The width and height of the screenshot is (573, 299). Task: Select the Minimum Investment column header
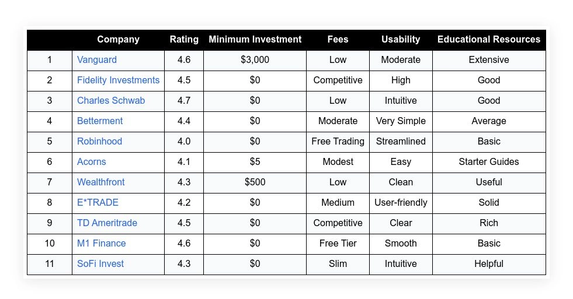255,40
